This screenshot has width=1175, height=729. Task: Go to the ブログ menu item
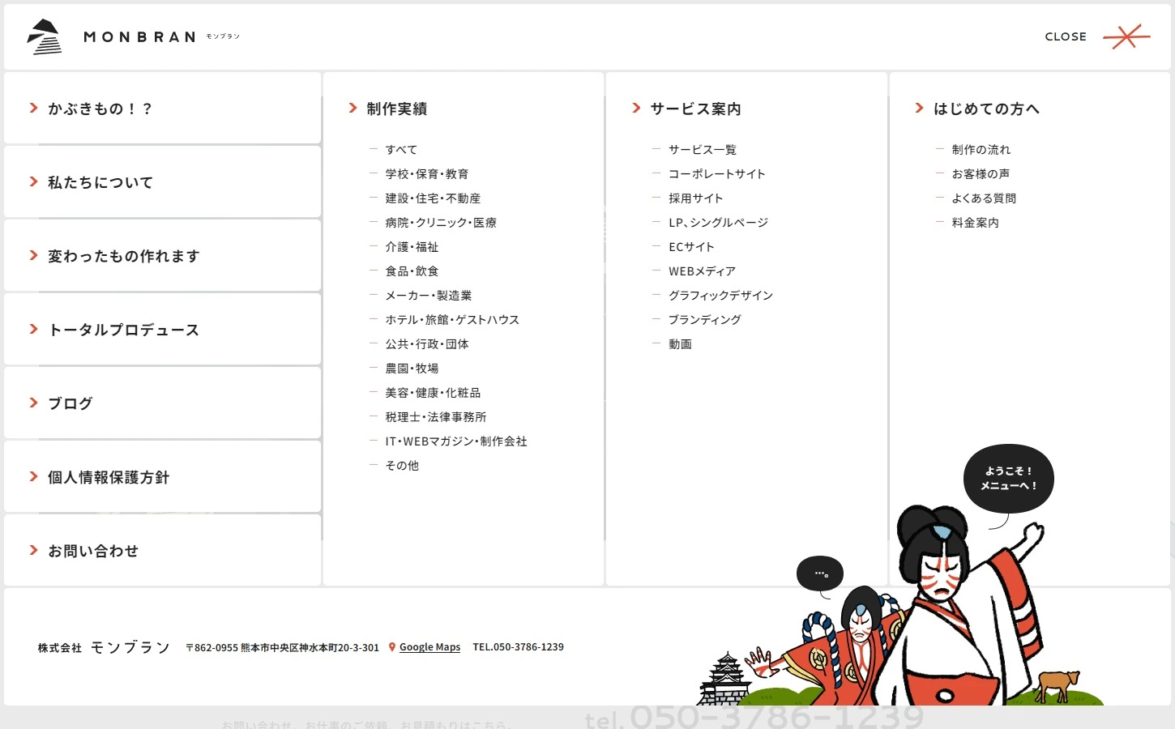[70, 403]
